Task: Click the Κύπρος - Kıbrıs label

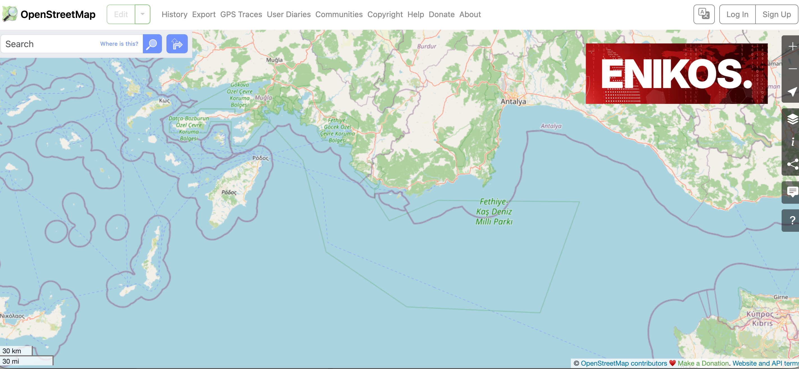Action: (763, 318)
